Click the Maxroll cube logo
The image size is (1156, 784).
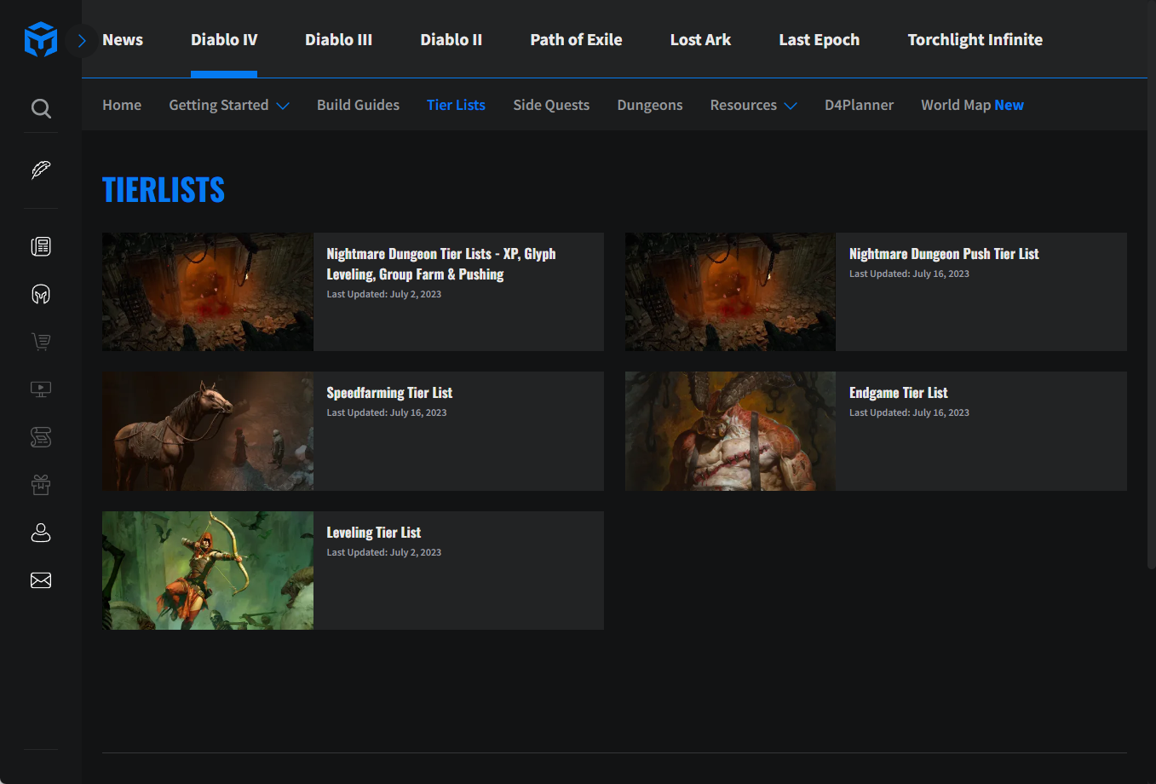(x=41, y=39)
